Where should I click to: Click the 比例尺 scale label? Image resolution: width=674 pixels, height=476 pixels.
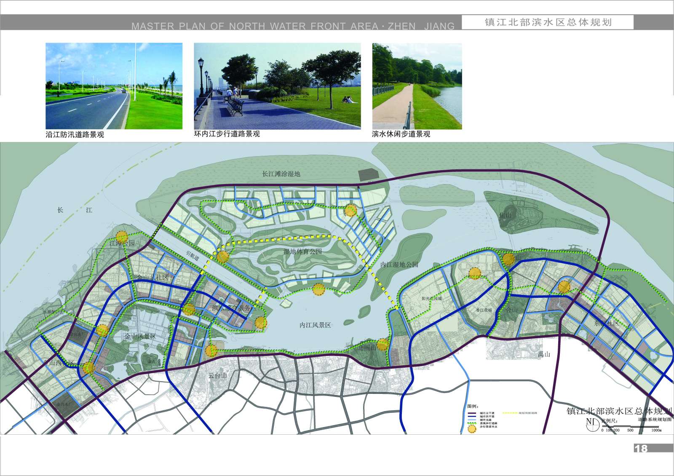point(610,421)
